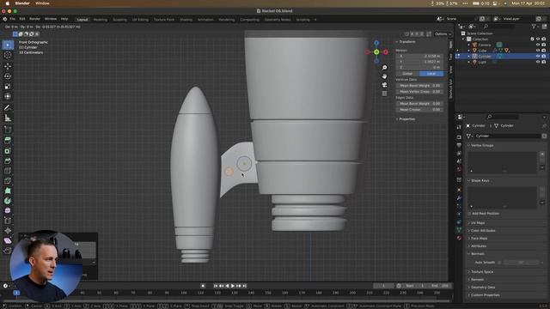
Task: Select the Edge Slide tool
Action: (8, 221)
